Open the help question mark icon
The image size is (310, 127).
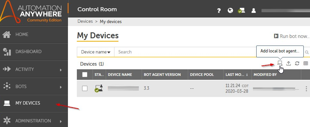coord(219,11)
